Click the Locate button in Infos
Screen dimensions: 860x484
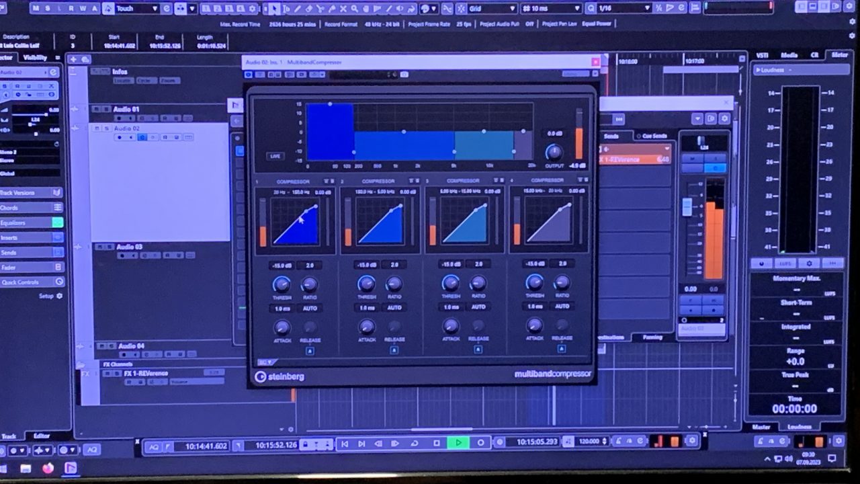(122, 81)
